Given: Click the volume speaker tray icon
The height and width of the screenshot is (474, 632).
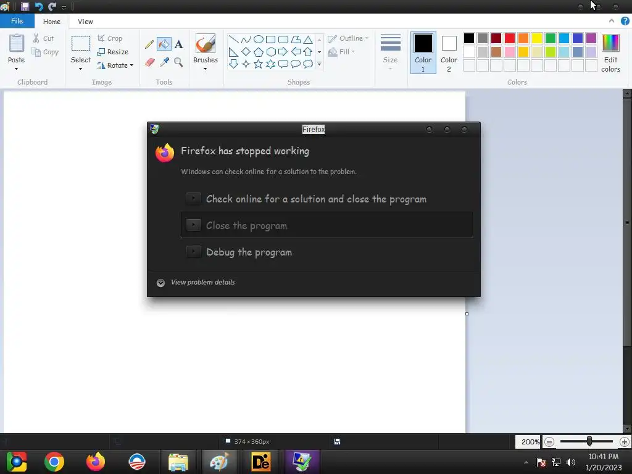Looking at the screenshot, I should [x=571, y=462].
